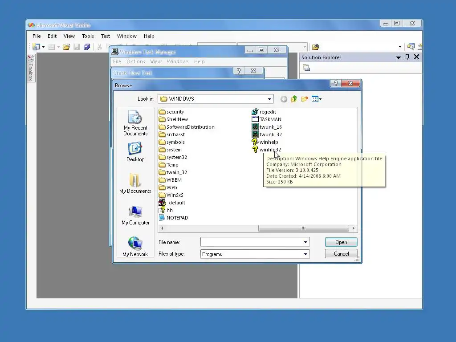456x342 pixels.
Task: Go to Desktop in places bar
Action: coord(135,152)
